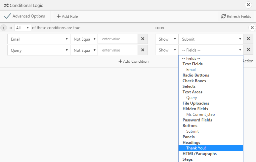Image resolution: width=256 pixels, height=162 pixels.
Task: Click the Panels group label
Action: 189,137
